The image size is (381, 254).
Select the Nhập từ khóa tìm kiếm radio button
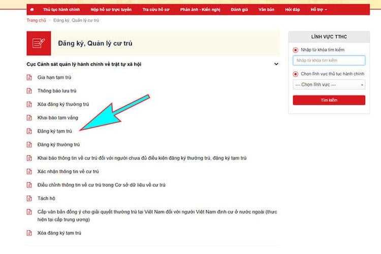(x=296, y=50)
